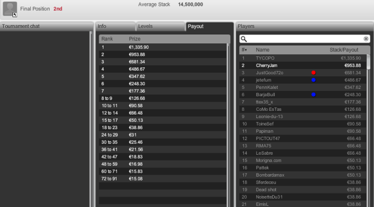Select player Leonie-du-13
This screenshot has width=374, height=207.
click(x=303, y=116)
